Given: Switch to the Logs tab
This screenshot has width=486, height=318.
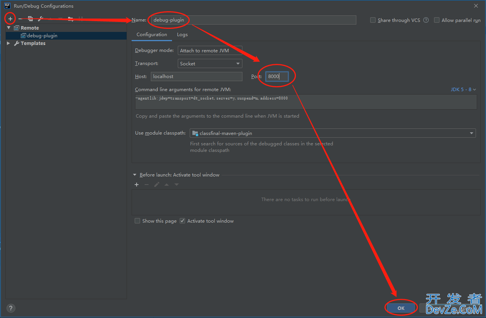Looking at the screenshot, I should click(x=182, y=35).
